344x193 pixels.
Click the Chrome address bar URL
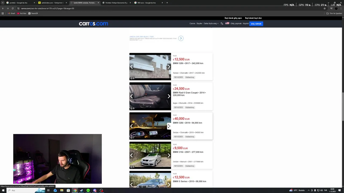[47, 8]
